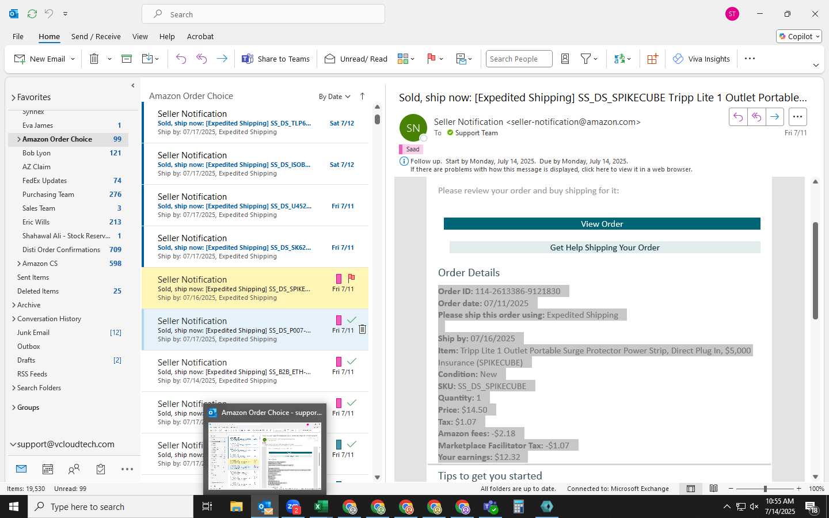
Task: Click Reply icon in reading pane
Action: point(738,117)
